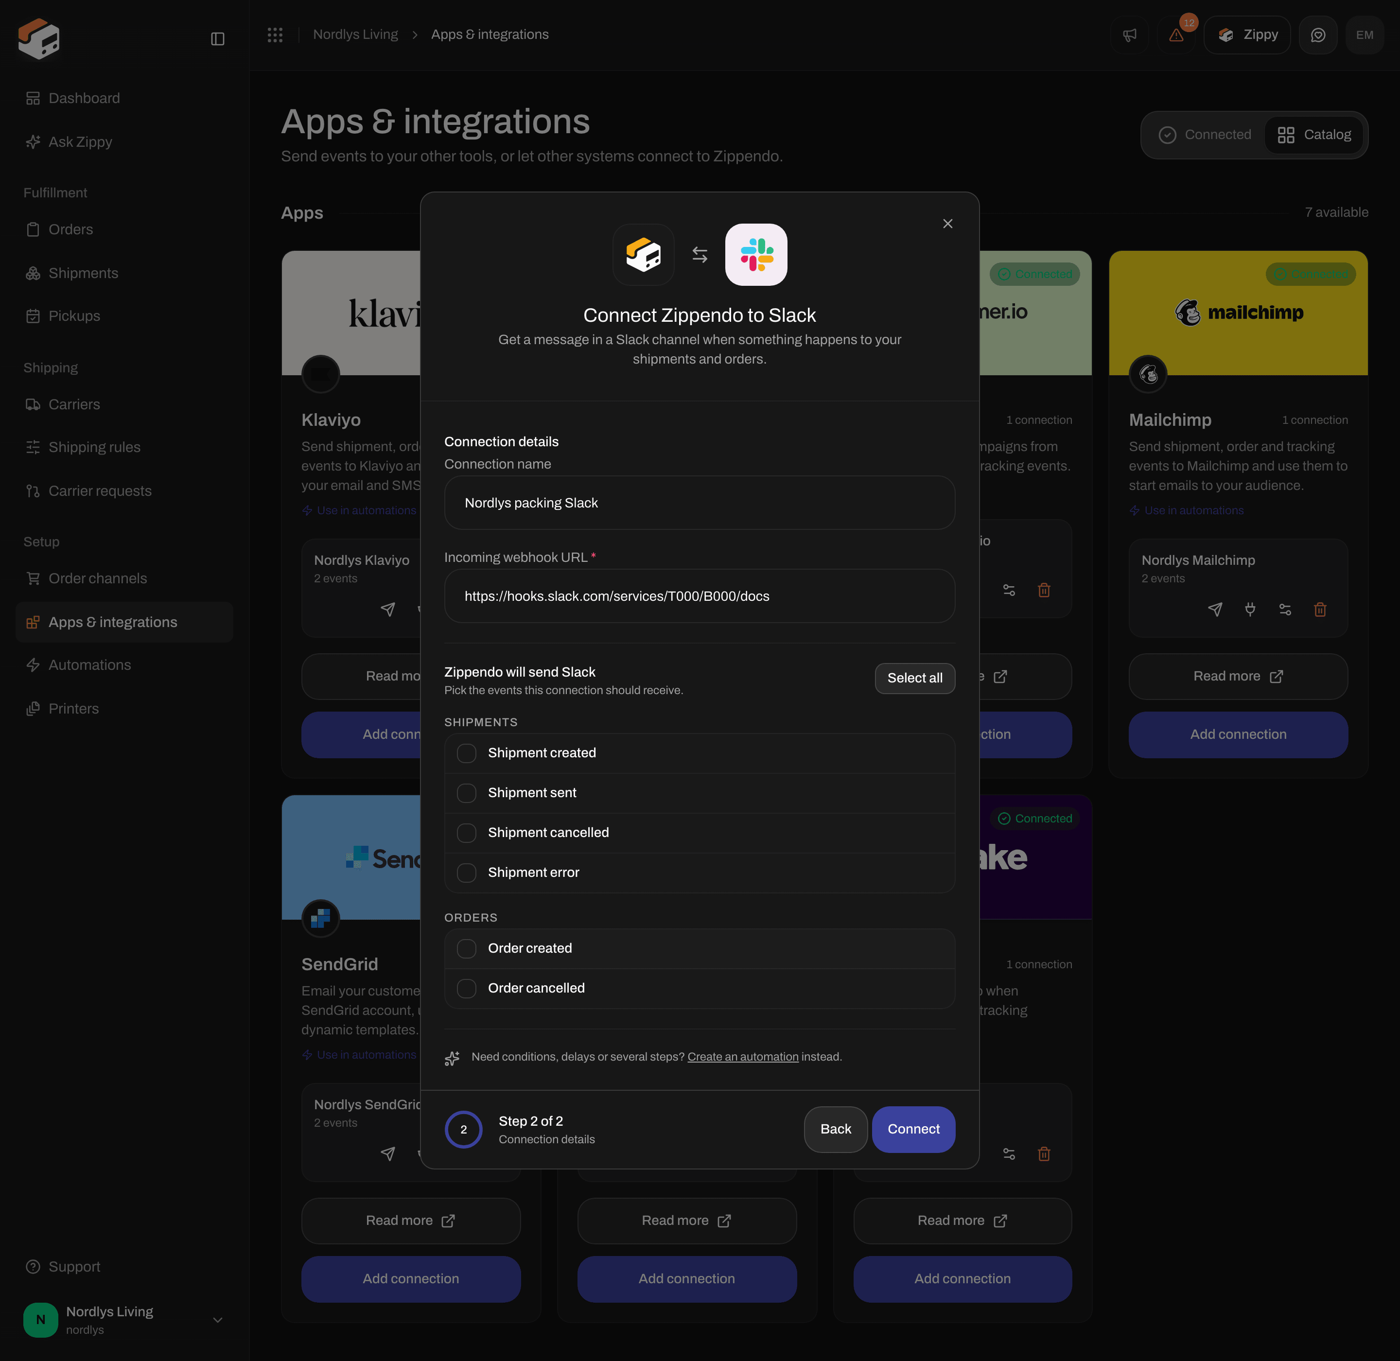Expand the Nordlys Living workspace switcher
This screenshot has height=1361, width=1400.
(x=123, y=1320)
